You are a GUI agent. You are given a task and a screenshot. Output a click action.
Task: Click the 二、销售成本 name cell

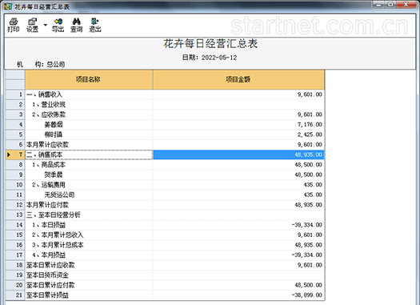click(89, 155)
